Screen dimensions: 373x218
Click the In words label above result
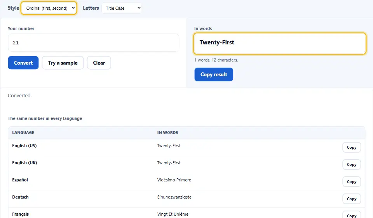203,28
